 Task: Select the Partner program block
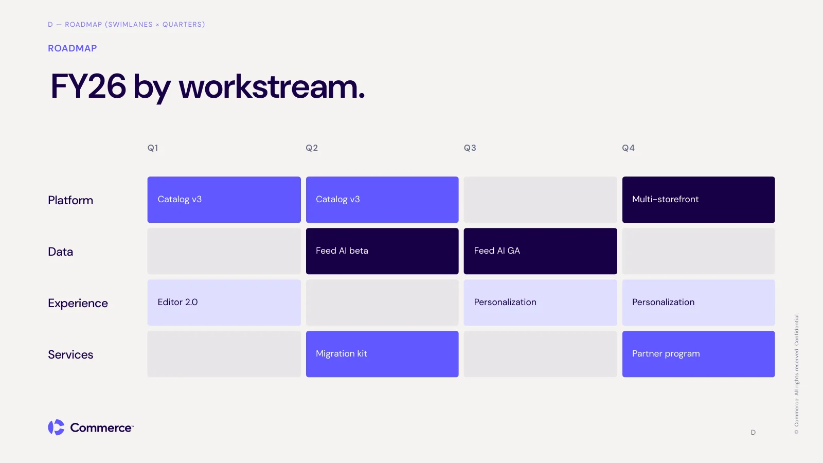pyautogui.click(x=699, y=354)
